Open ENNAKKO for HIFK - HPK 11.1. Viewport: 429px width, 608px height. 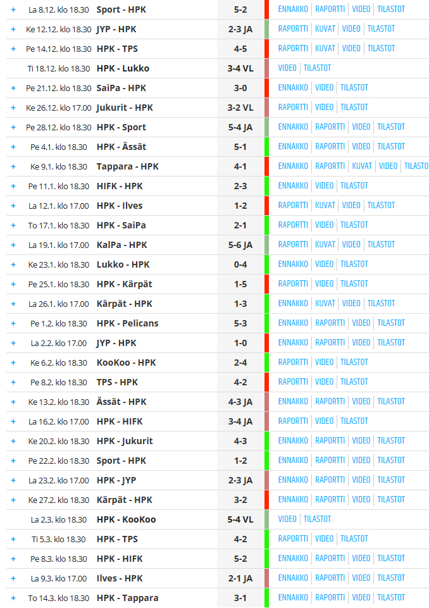click(x=293, y=186)
